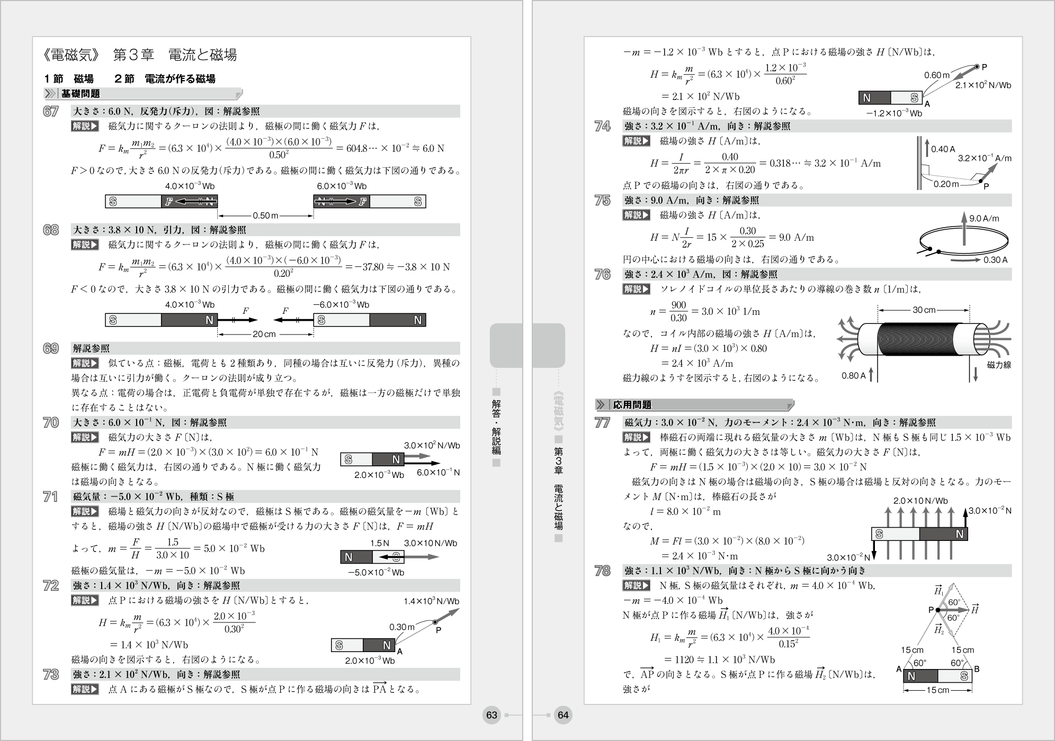Select problem number 69
This screenshot has height=741, width=1055.
pyautogui.click(x=51, y=349)
